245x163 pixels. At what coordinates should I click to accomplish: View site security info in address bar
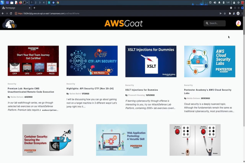(16, 14)
